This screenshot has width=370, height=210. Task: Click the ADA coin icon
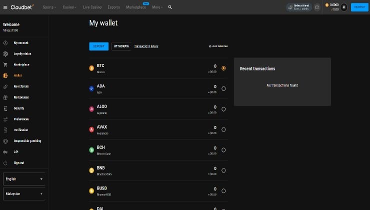[x=91, y=88]
